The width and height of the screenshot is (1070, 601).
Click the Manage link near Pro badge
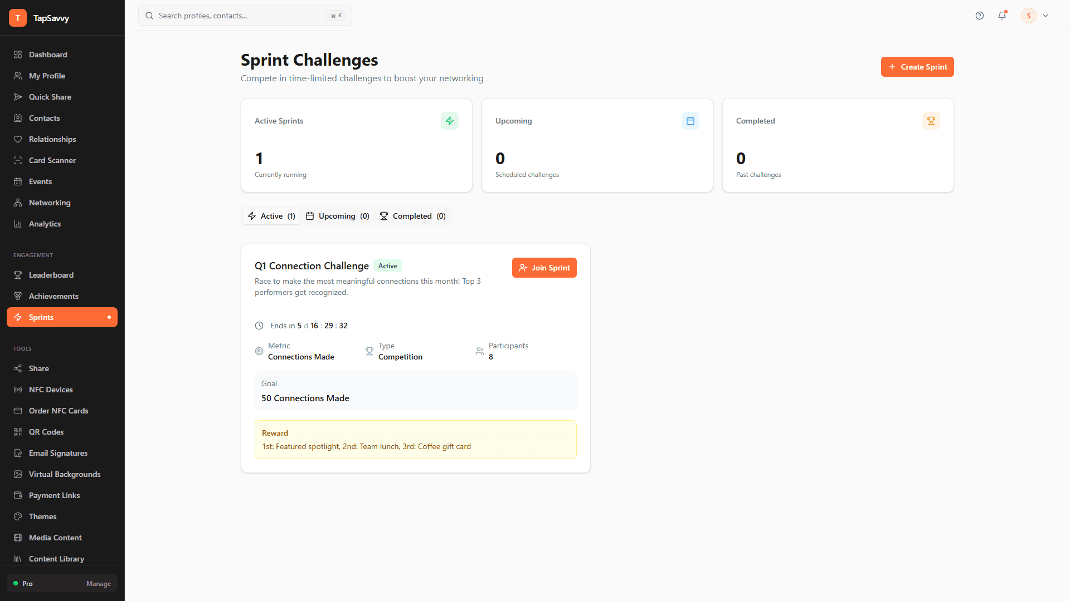point(99,584)
